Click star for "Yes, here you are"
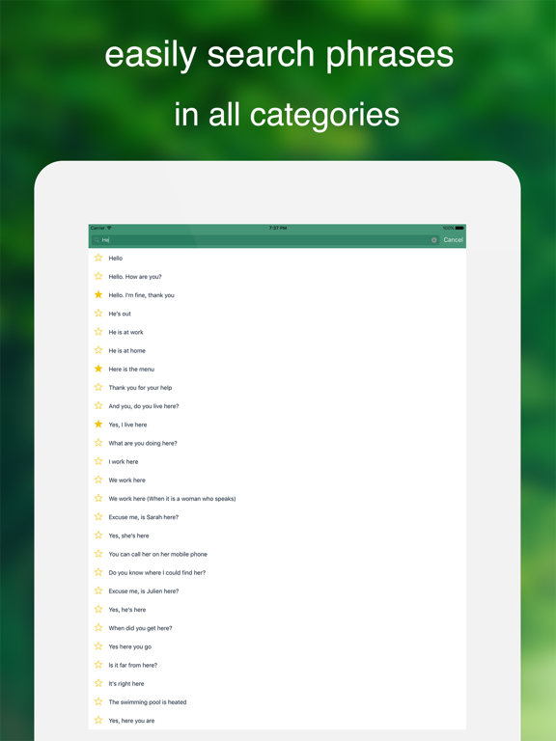556x741 pixels. [98, 720]
